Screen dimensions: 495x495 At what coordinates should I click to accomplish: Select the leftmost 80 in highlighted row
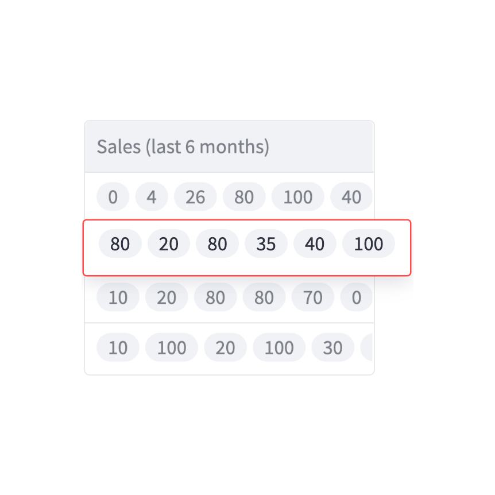click(120, 244)
